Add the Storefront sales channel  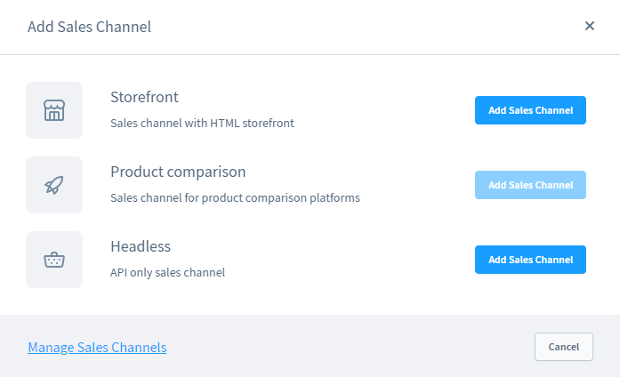coord(530,110)
